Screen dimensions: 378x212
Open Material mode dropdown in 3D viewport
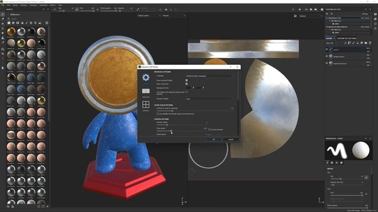(174, 16)
